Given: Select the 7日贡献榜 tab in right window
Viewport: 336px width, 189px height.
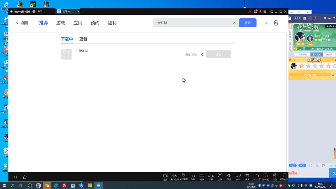Looking at the screenshot, I should click(302, 55).
